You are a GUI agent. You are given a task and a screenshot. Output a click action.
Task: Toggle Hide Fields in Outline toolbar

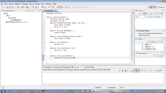[x=153, y=42]
